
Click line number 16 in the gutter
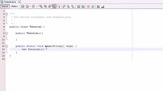pyautogui.click(x=3, y=59)
